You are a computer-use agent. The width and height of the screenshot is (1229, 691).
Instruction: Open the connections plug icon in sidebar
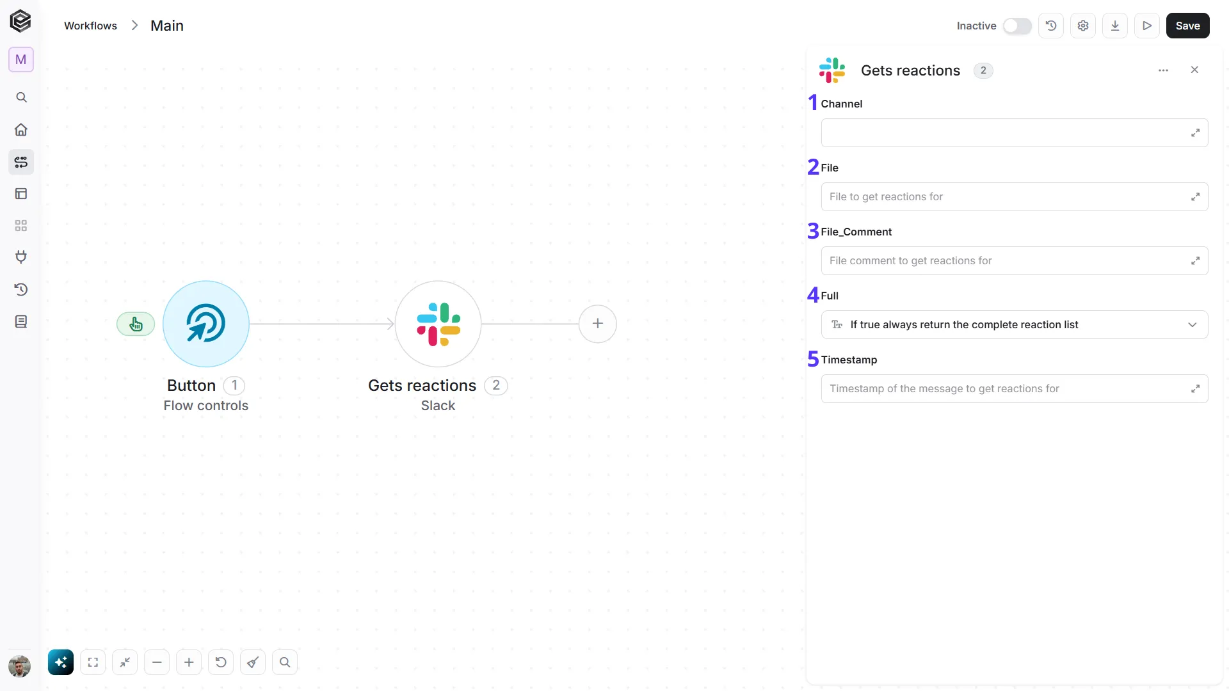point(21,257)
